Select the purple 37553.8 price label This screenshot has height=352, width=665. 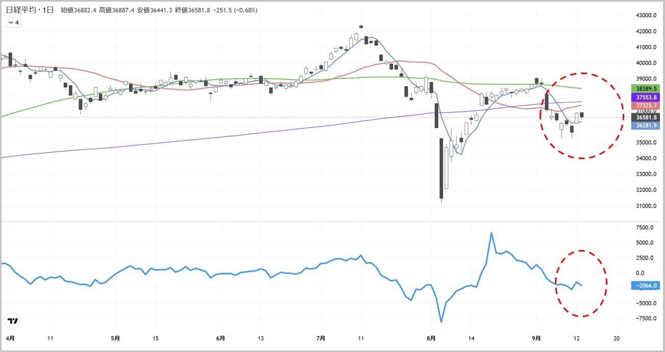click(x=645, y=97)
